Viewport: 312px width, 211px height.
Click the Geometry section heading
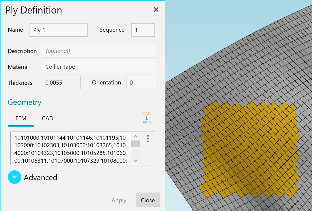(x=25, y=102)
